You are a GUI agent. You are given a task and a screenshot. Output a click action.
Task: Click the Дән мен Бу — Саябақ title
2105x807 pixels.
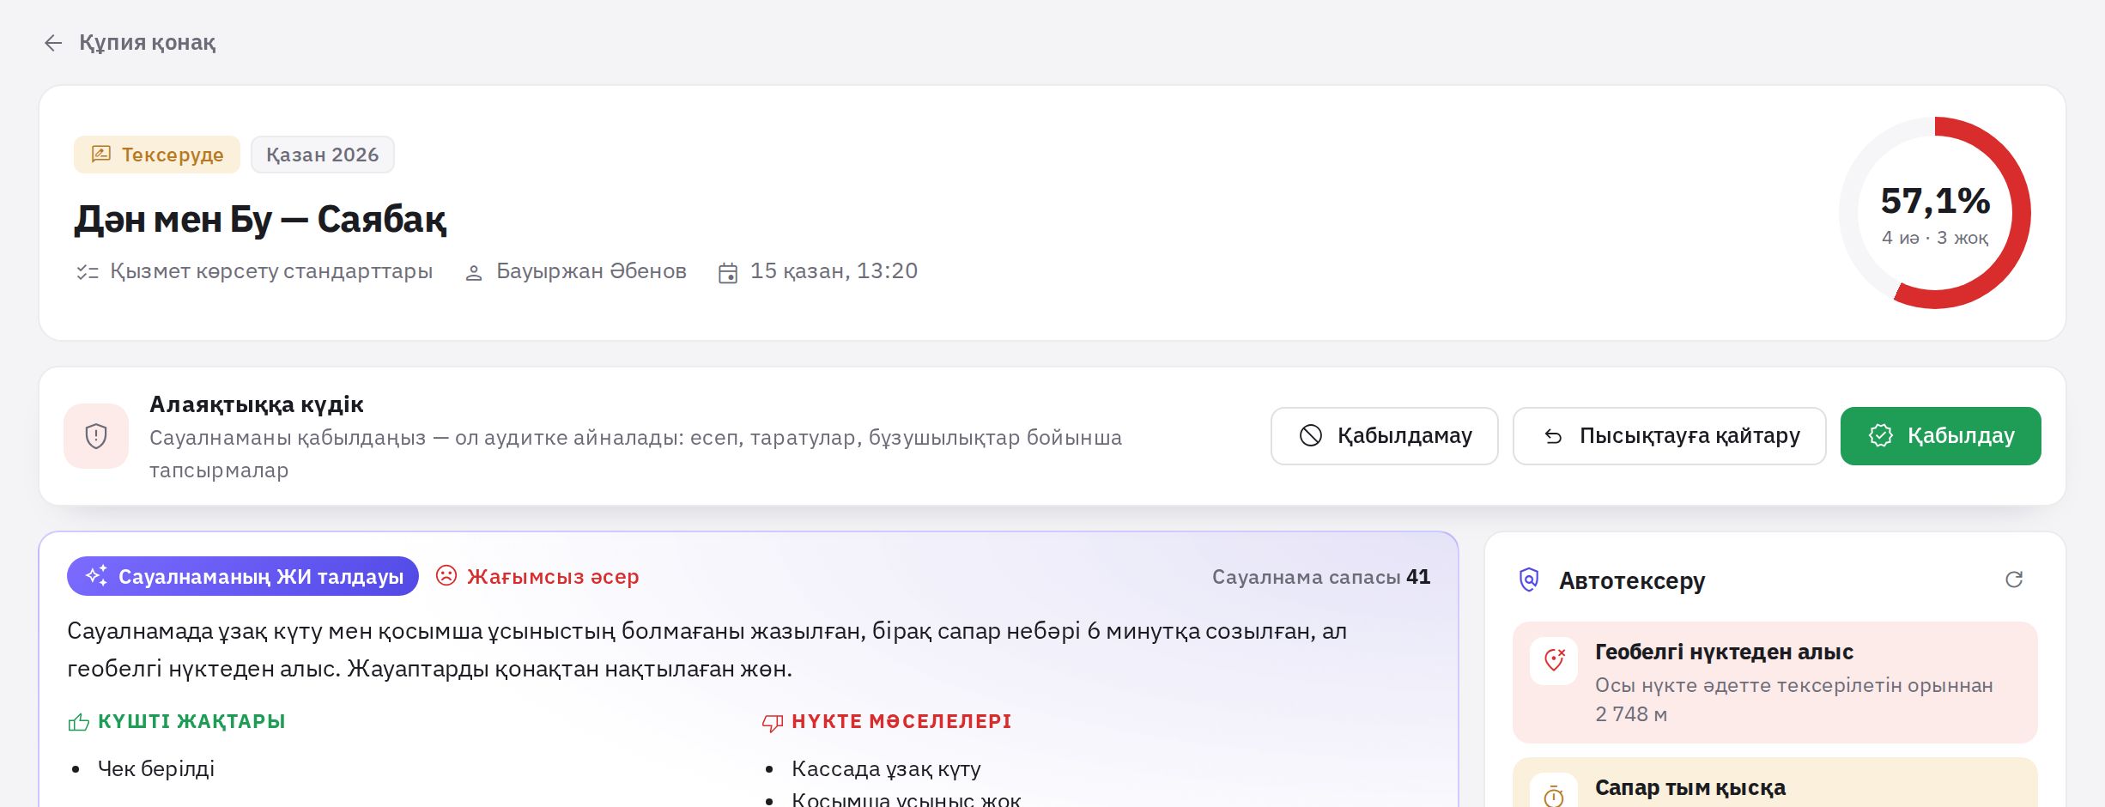coord(260,219)
